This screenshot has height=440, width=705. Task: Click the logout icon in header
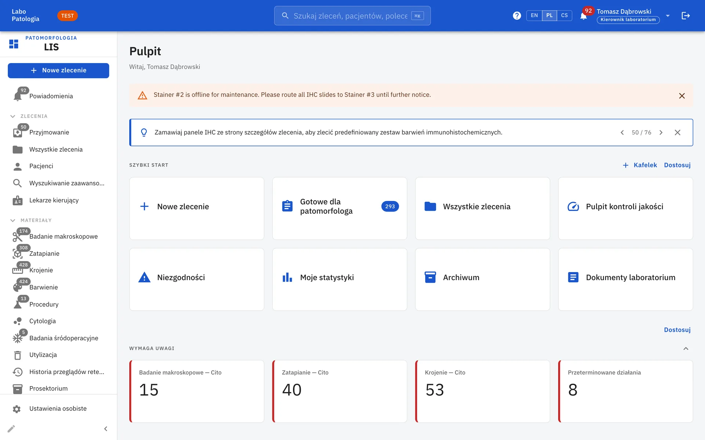click(x=686, y=16)
